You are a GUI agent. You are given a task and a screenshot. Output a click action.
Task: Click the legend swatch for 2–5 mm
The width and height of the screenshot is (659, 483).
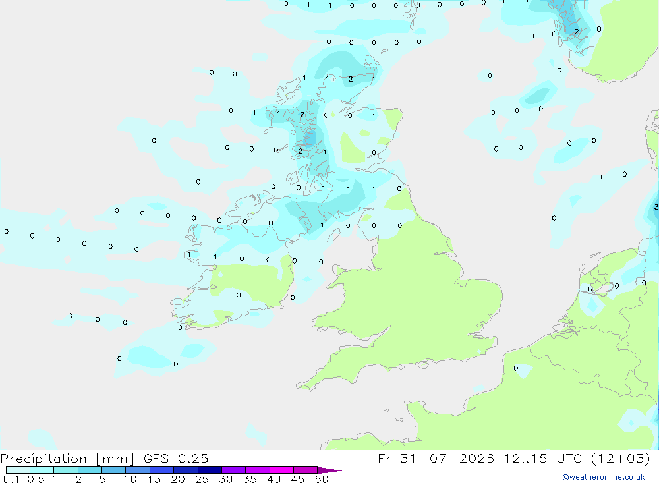point(90,470)
